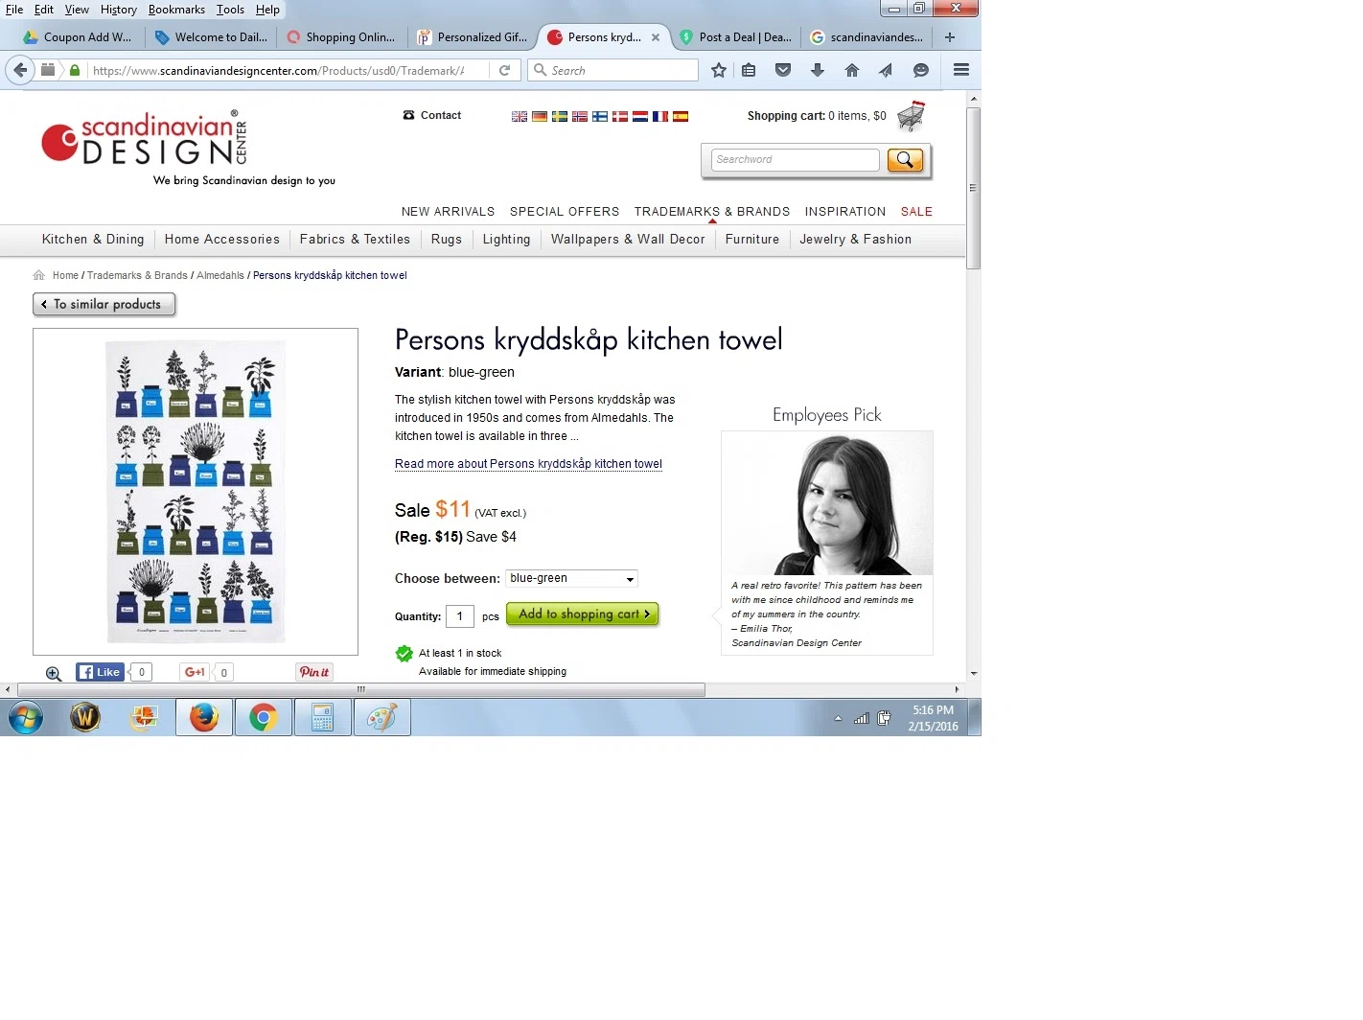Screen dimensions: 1363x1020
Task: Open the Calculator from the taskbar
Action: pos(323,717)
